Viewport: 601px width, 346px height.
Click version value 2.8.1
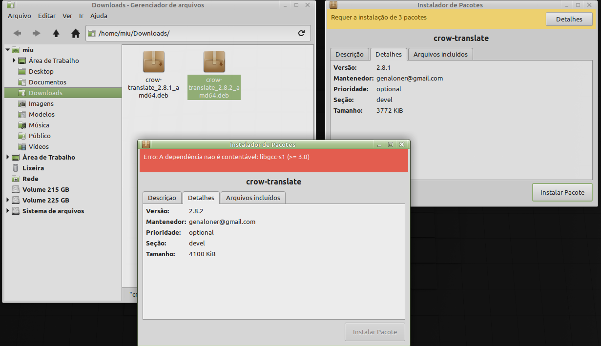click(x=383, y=67)
